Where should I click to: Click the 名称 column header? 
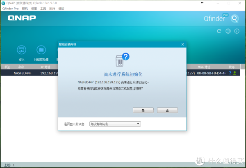pyautogui.click(x=21, y=67)
